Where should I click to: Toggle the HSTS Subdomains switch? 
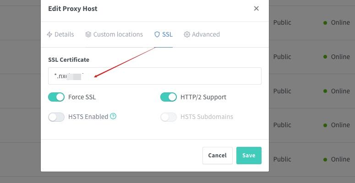click(169, 117)
